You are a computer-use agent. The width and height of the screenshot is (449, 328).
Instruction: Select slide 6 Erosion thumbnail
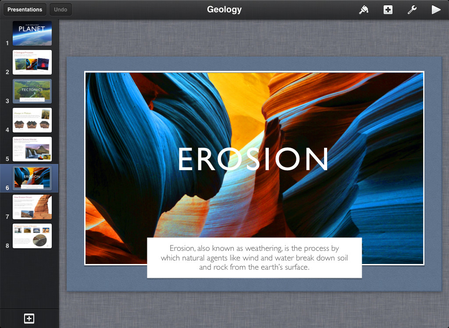(32, 178)
